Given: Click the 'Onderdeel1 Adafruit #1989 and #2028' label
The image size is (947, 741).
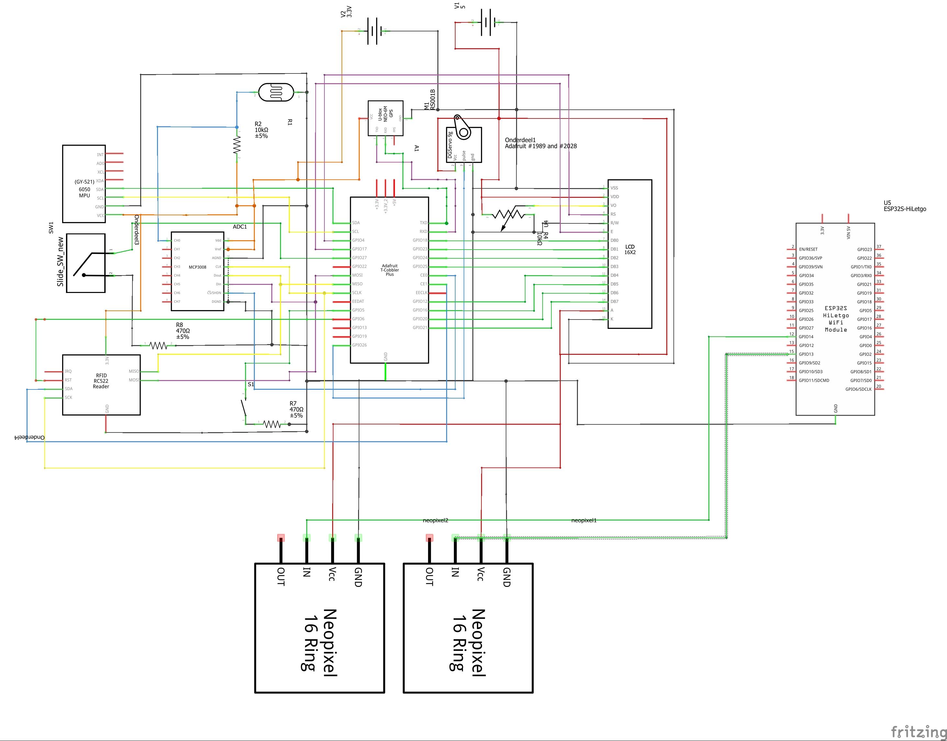Looking at the screenshot, I should click(541, 143).
